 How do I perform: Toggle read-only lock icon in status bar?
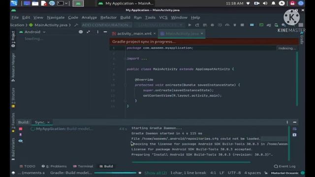point(266,173)
